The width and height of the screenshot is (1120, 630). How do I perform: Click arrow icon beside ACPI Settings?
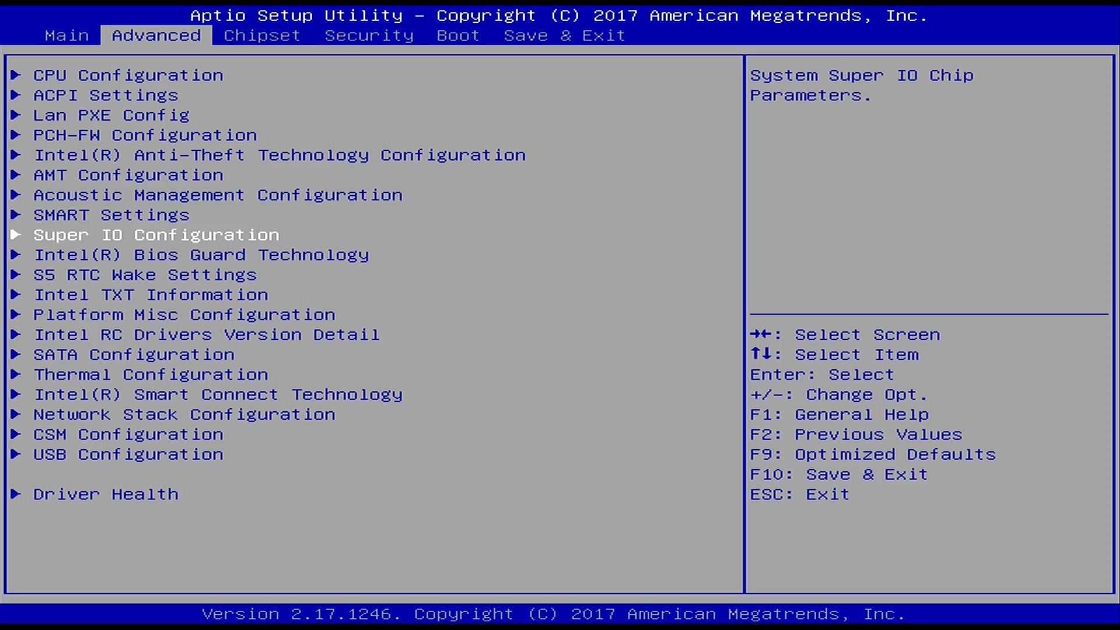pyautogui.click(x=16, y=95)
